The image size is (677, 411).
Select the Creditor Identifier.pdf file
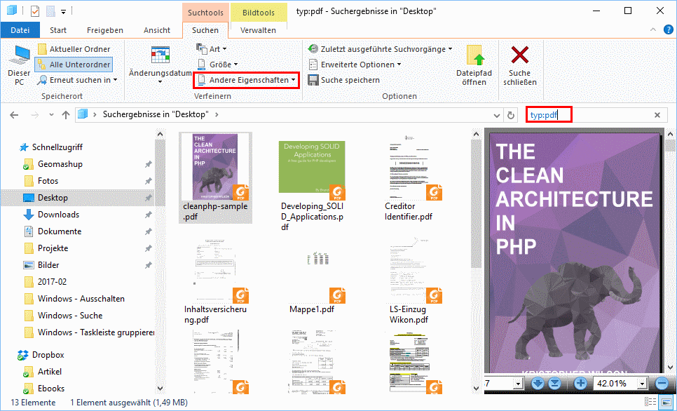coord(409,177)
